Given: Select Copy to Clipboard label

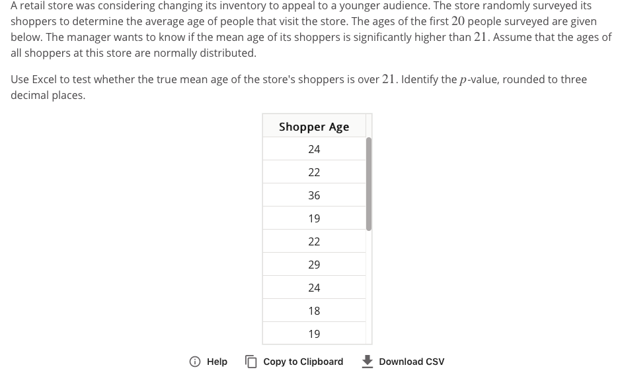Looking at the screenshot, I should pyautogui.click(x=303, y=362).
